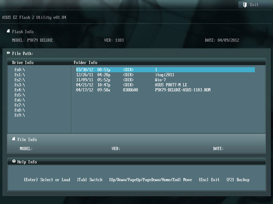Select drive fs9:\
Screen dimensions: 273x204
pyautogui.click(x=19, y=115)
